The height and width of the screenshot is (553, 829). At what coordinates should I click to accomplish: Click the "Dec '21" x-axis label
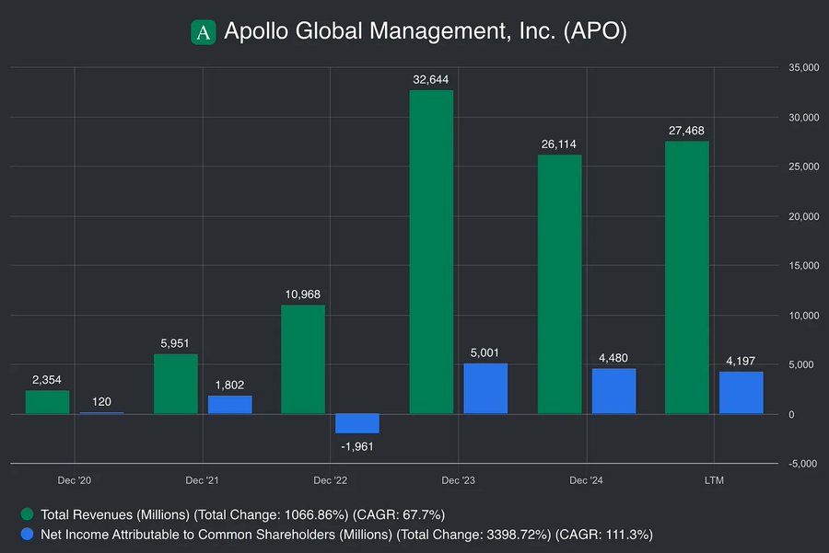(x=202, y=480)
